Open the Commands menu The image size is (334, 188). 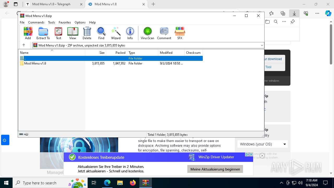(36, 22)
